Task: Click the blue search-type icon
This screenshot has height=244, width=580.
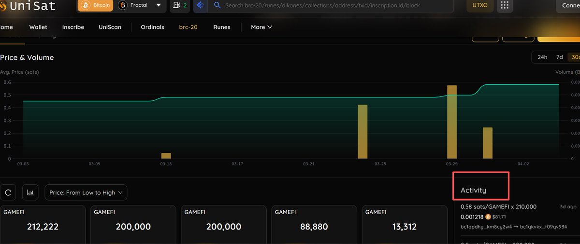Action: coord(200,5)
